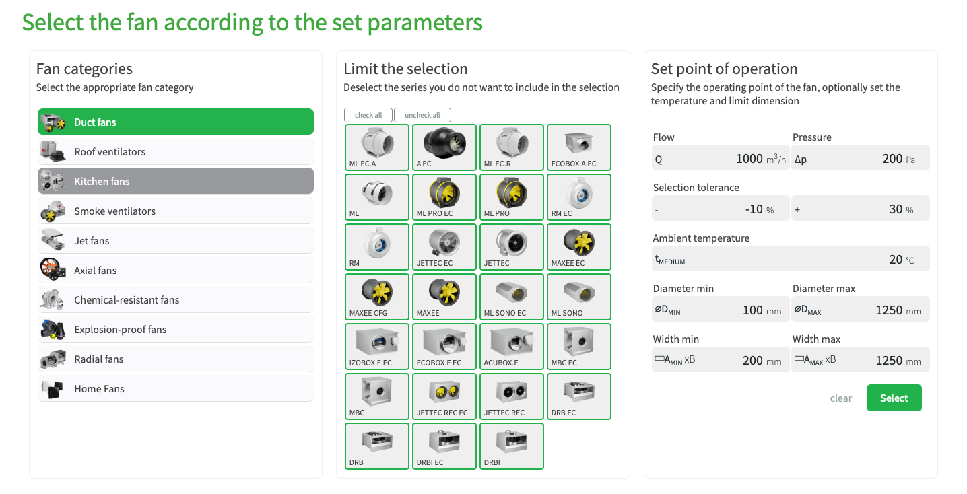Toggle the MAXEE CFG series tile
967x494 pixels.
pyautogui.click(x=377, y=297)
